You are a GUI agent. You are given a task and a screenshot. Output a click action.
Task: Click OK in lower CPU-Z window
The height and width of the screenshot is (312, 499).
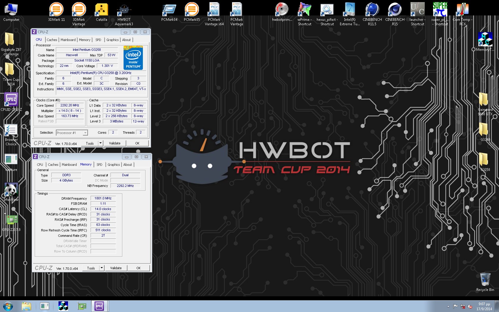(138, 268)
